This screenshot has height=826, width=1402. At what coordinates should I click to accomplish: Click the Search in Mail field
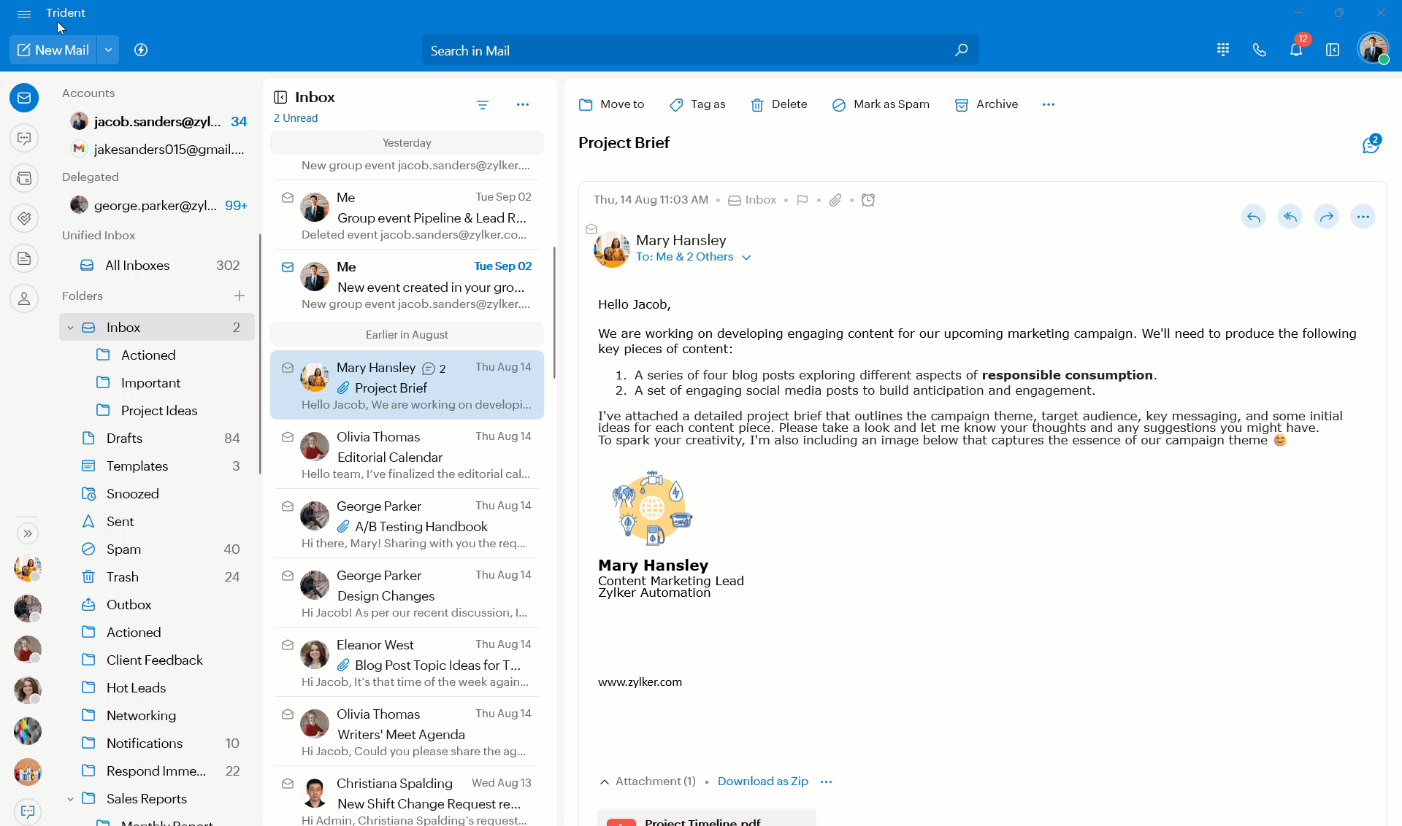(x=686, y=51)
